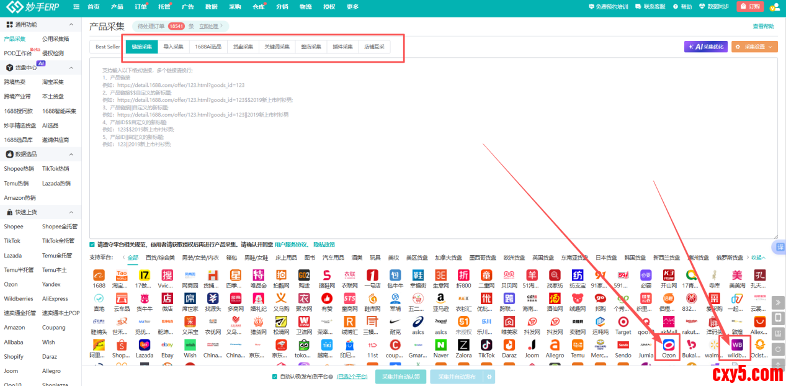Image resolution: width=786 pixels, height=386 pixels.
Task: Choose the TikTok platform icon
Action: click(x=486, y=345)
